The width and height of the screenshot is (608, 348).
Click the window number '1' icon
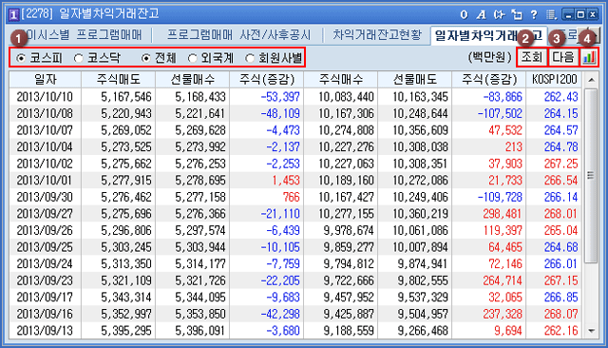(13, 15)
